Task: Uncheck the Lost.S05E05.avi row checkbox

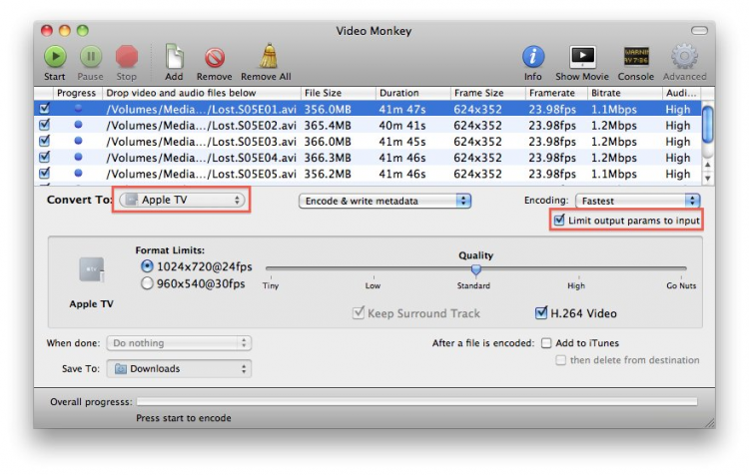Action: 44,173
